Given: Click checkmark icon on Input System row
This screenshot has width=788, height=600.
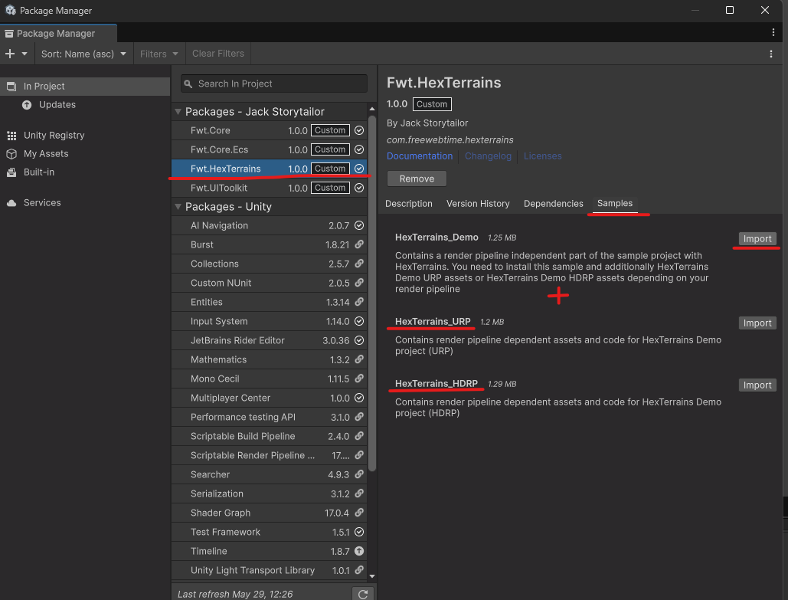Looking at the screenshot, I should click(x=359, y=321).
